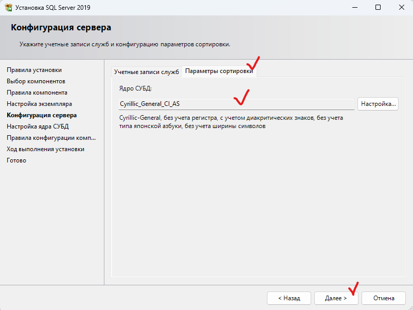Open Настройка экземпляра step in sidebar
The height and width of the screenshot is (310, 413).
(x=40, y=104)
